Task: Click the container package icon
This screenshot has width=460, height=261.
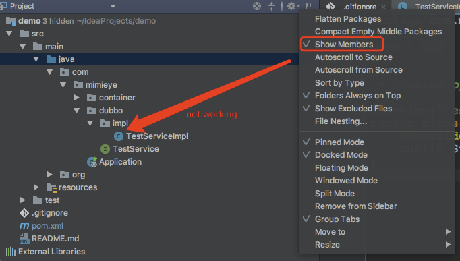Action: [92, 98]
